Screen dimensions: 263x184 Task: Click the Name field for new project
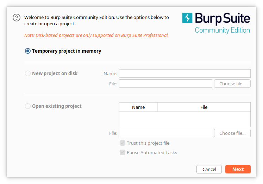184,73
